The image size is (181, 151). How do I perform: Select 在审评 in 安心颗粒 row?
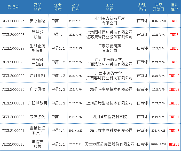[x=142, y=21]
